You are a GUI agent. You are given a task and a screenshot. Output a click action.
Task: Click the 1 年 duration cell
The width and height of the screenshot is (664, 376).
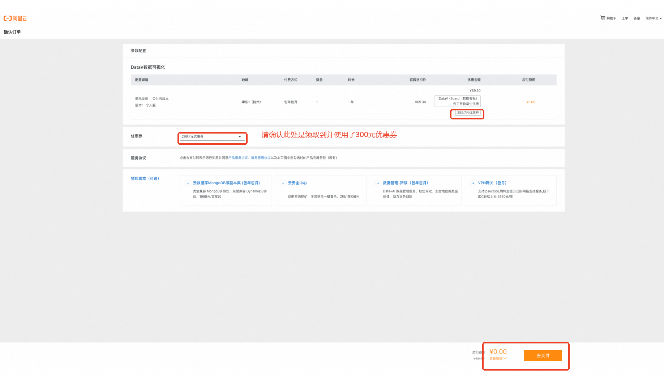pos(351,102)
